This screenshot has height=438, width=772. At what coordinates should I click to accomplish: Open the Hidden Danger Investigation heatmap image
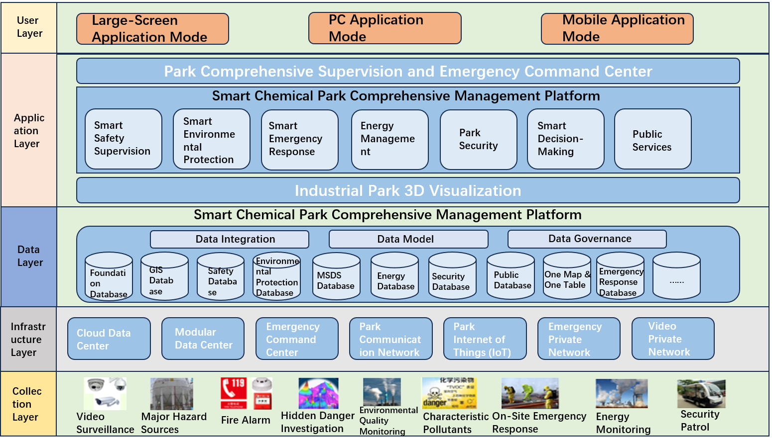[x=318, y=393]
